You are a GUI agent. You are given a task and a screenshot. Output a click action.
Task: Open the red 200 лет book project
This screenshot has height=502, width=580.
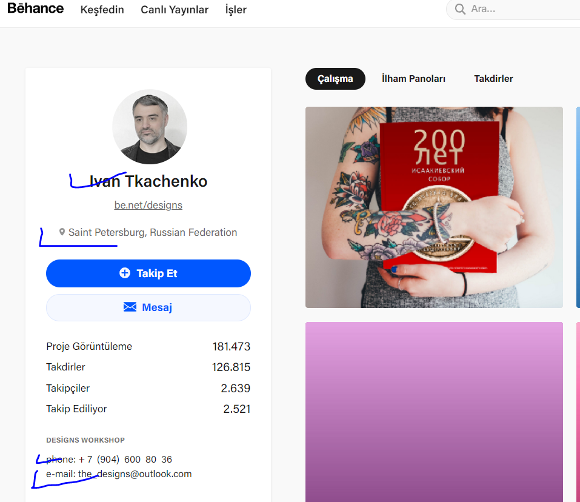[x=435, y=207]
